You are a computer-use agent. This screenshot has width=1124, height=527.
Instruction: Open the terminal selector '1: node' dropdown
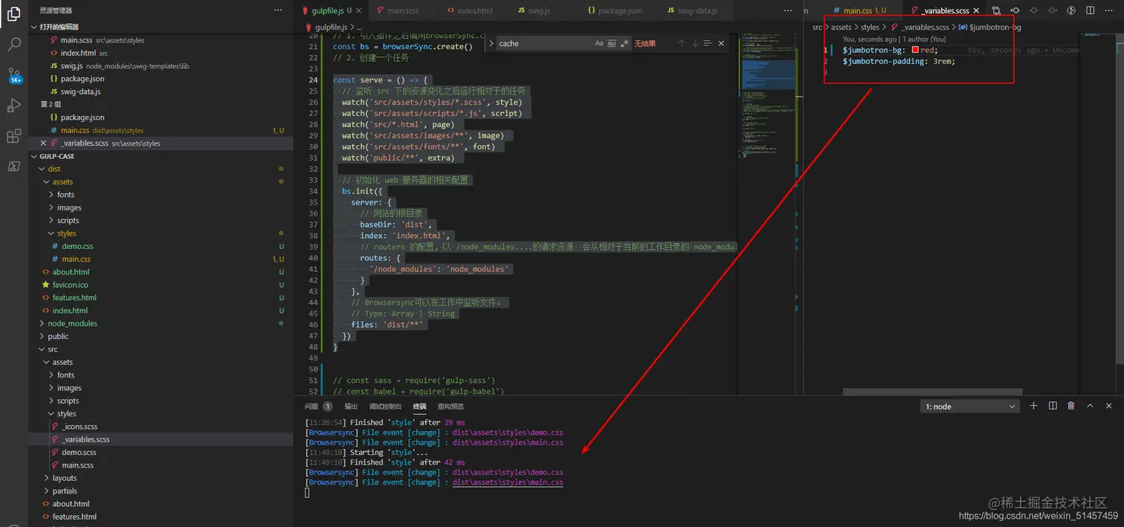970,407
